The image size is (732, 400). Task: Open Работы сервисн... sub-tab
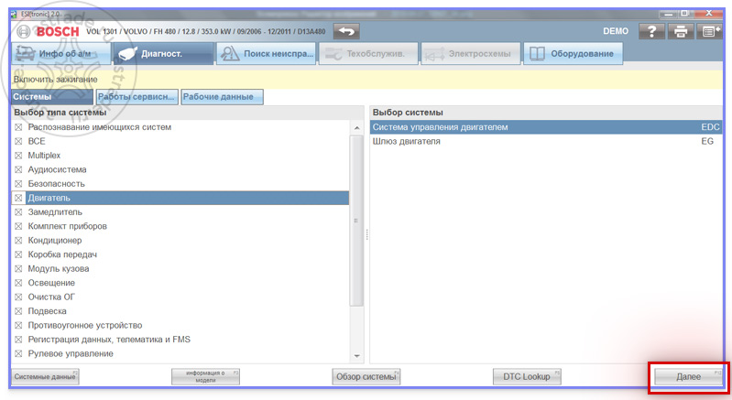[137, 97]
